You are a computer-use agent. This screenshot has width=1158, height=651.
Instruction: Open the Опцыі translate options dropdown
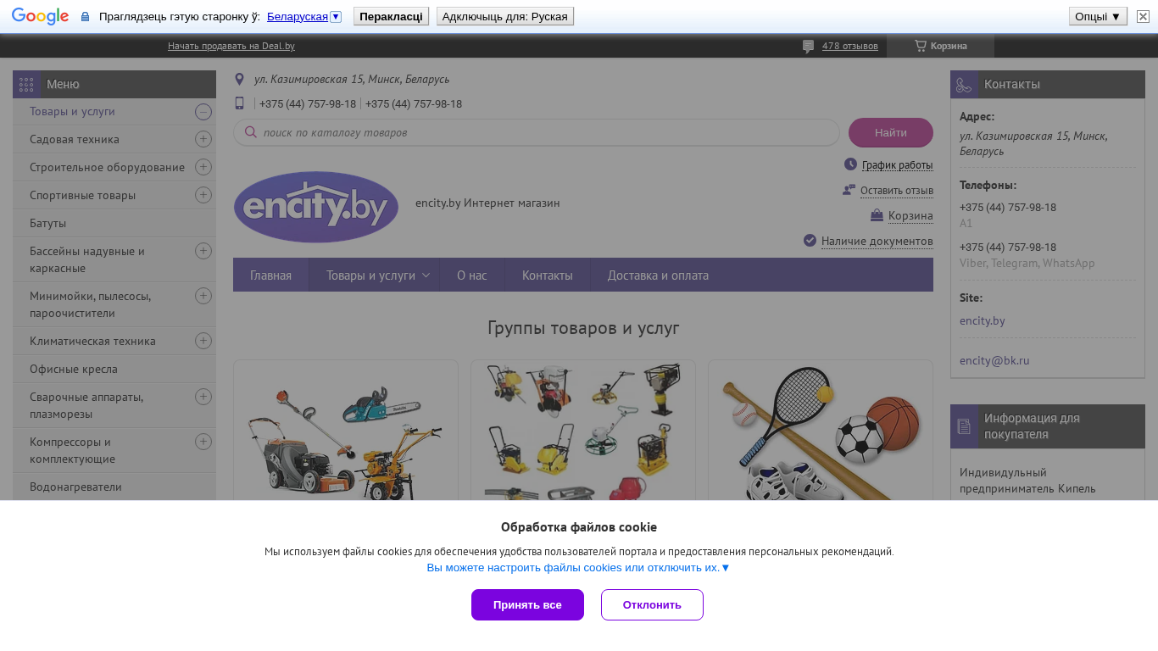pyautogui.click(x=1098, y=16)
